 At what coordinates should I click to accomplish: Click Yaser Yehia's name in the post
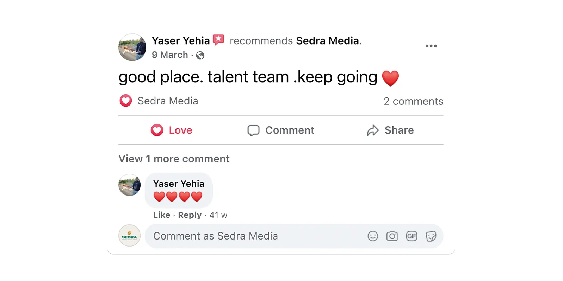point(181,40)
